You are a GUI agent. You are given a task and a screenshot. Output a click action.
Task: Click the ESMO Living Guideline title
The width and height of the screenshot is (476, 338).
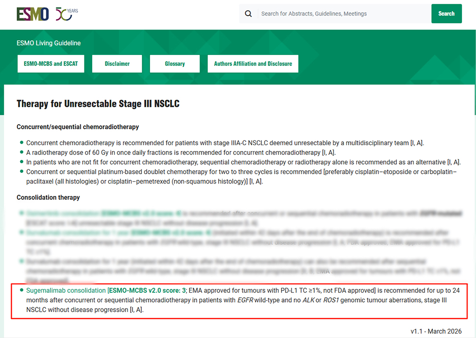pos(49,43)
